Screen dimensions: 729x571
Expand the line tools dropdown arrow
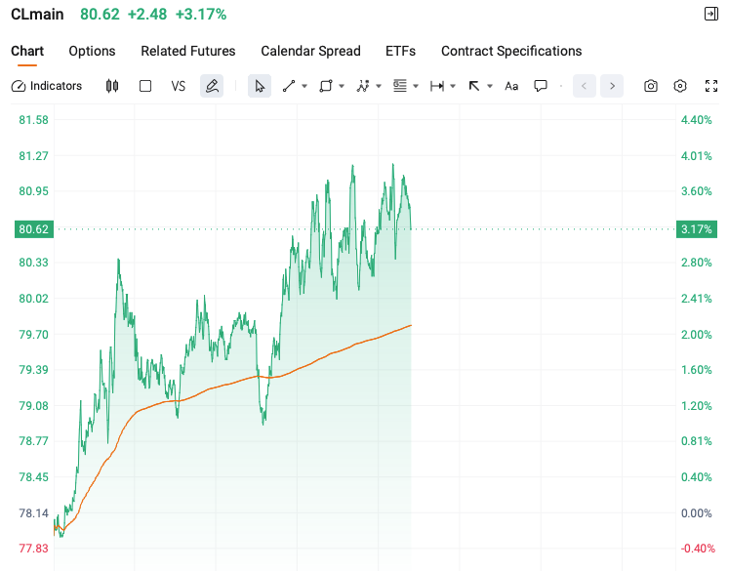304,86
